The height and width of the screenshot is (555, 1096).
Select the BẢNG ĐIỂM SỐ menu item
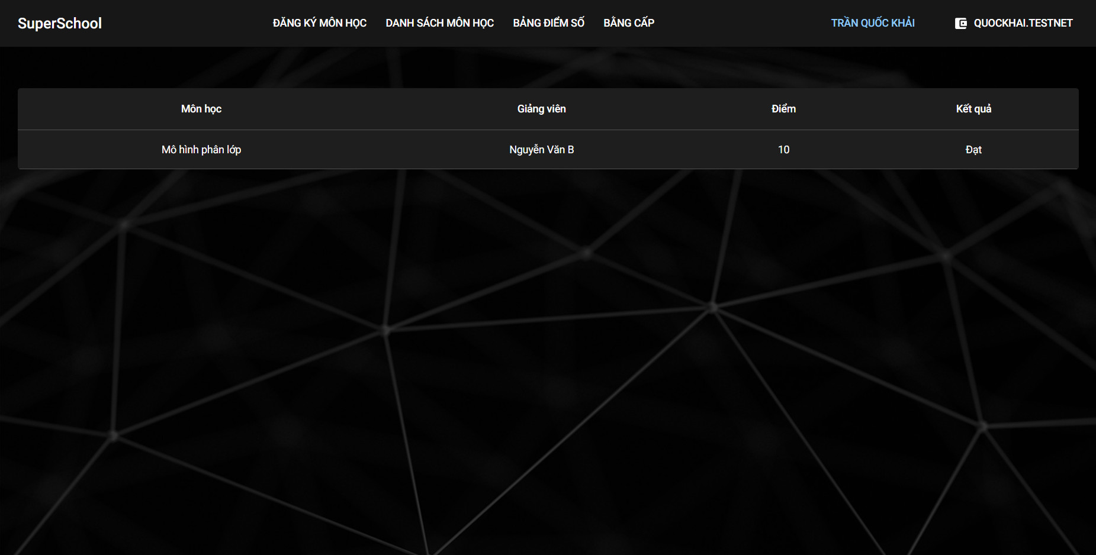pos(549,23)
